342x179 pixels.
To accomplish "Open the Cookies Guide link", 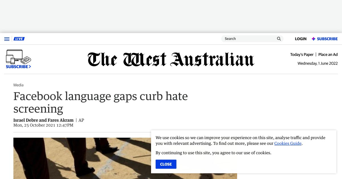I will click(x=288, y=143).
